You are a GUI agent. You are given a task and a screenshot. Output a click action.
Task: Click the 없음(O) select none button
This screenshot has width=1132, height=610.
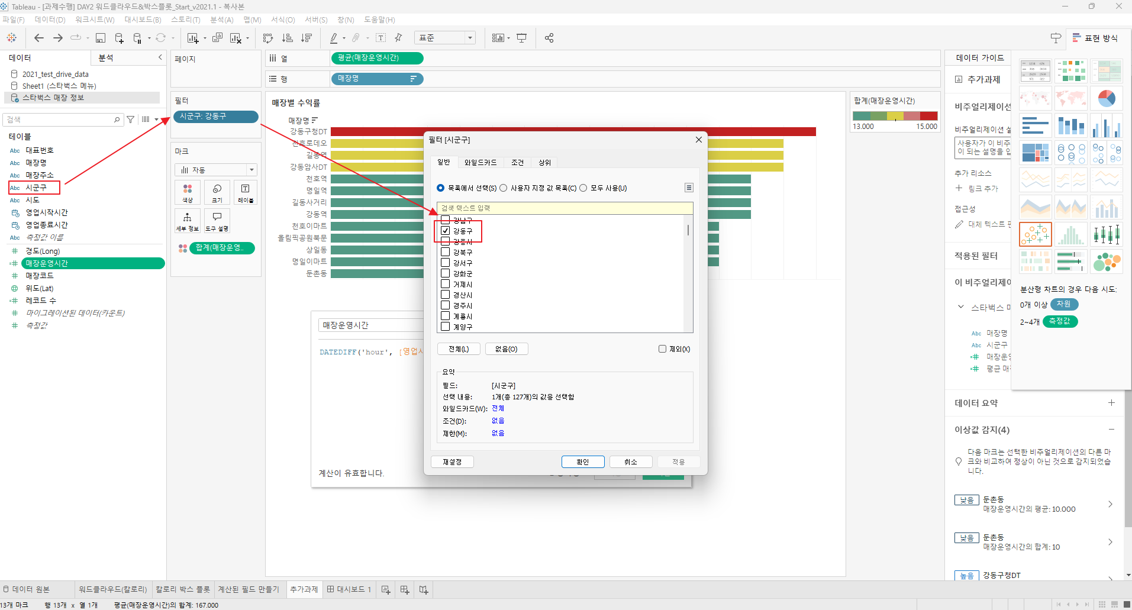[507, 349]
